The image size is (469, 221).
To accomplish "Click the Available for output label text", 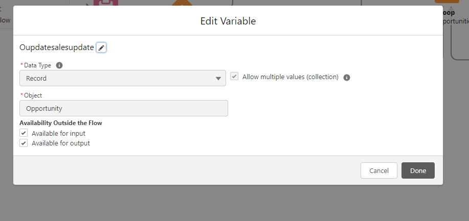I will [x=60, y=143].
